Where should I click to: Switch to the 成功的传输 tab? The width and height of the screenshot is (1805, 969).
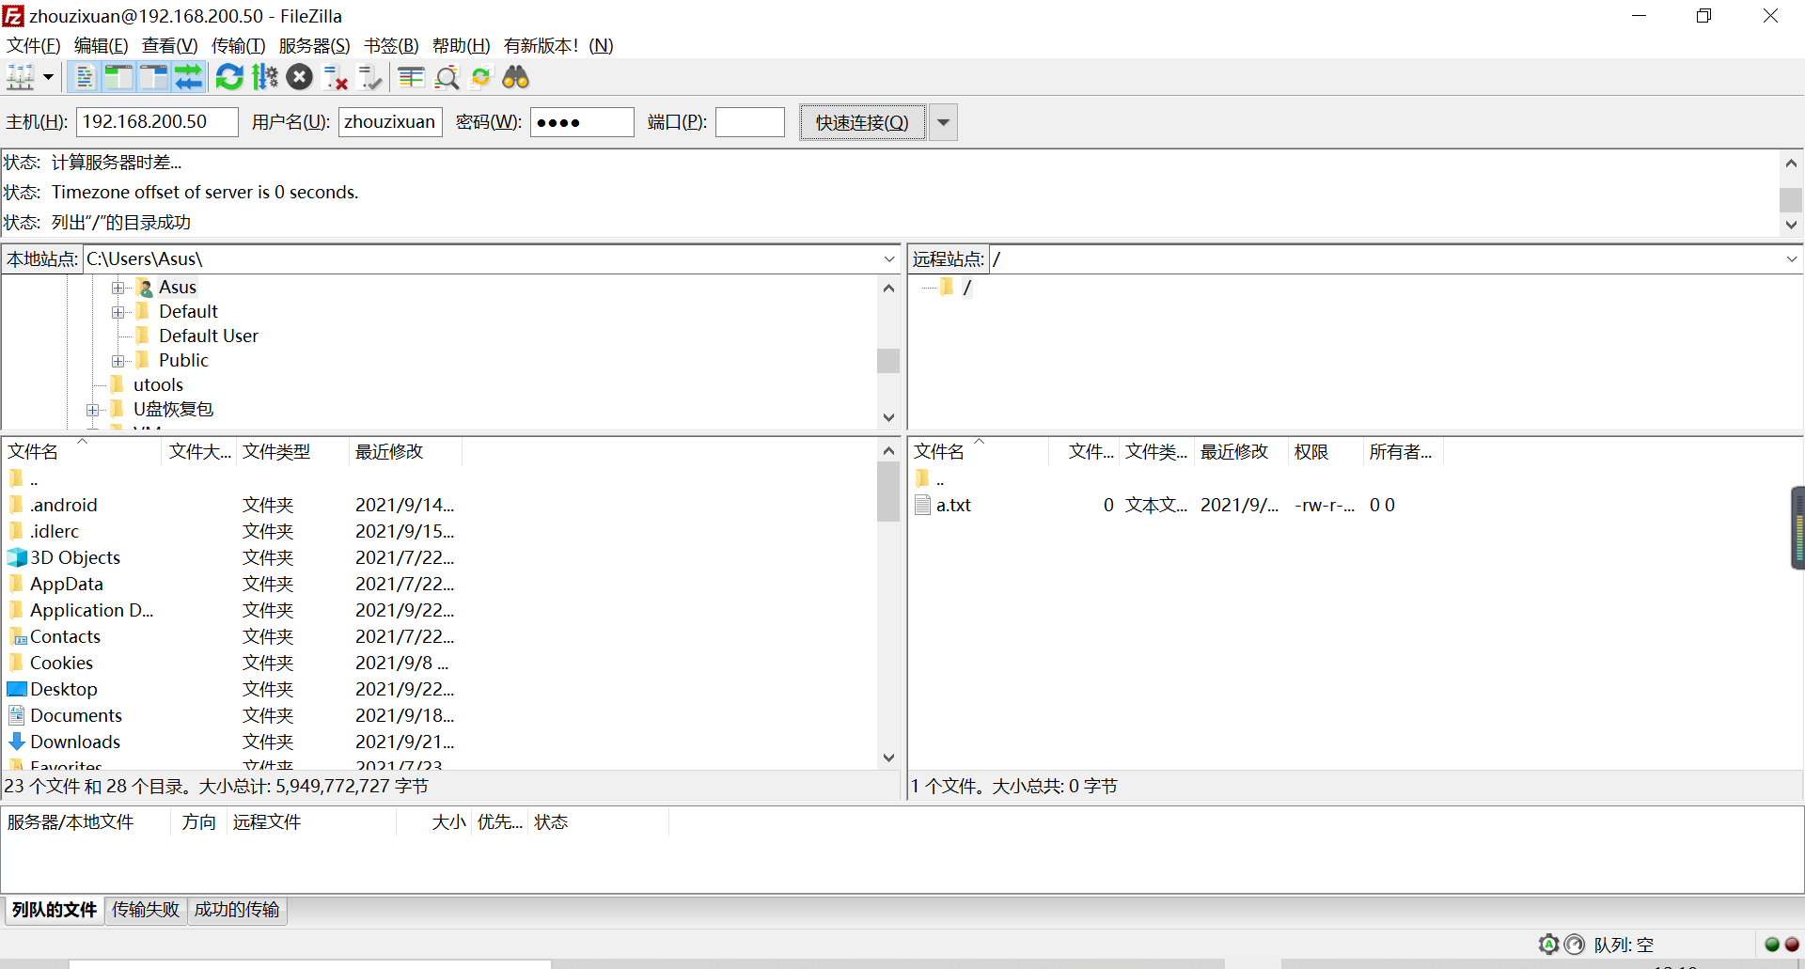coord(237,910)
